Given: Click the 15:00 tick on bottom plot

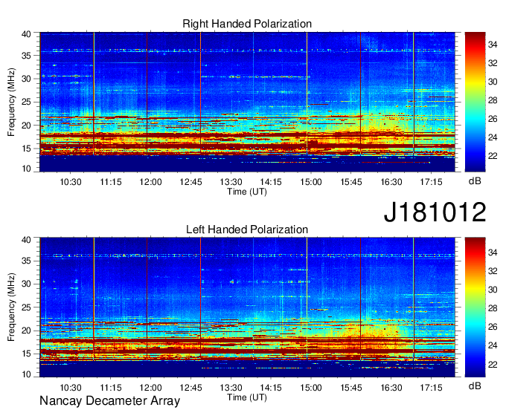Looking at the screenshot, I should [311, 388].
